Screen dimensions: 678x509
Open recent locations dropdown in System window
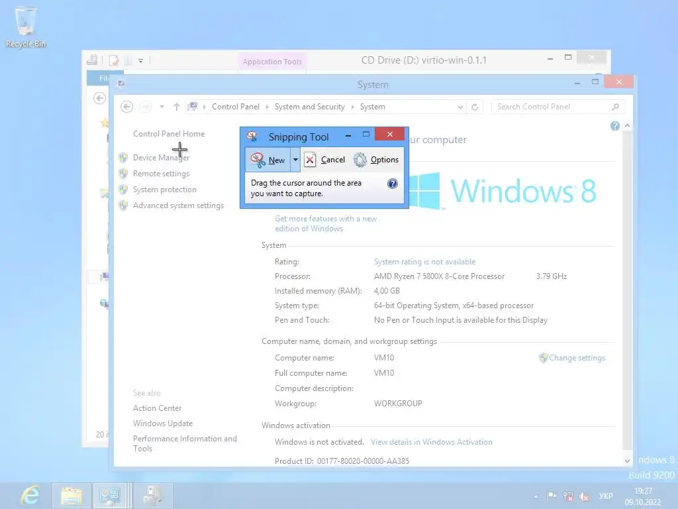coord(162,107)
